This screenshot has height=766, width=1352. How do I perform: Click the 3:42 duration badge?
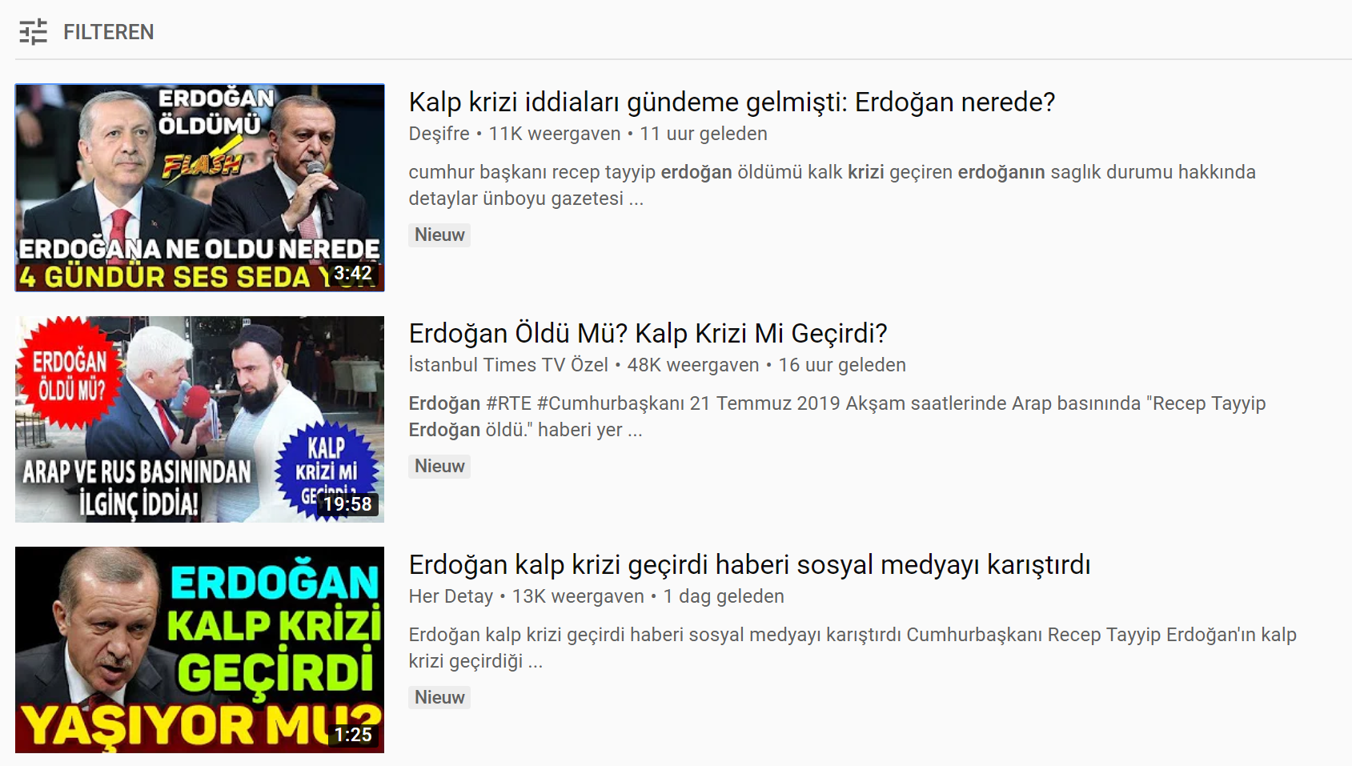click(x=353, y=274)
